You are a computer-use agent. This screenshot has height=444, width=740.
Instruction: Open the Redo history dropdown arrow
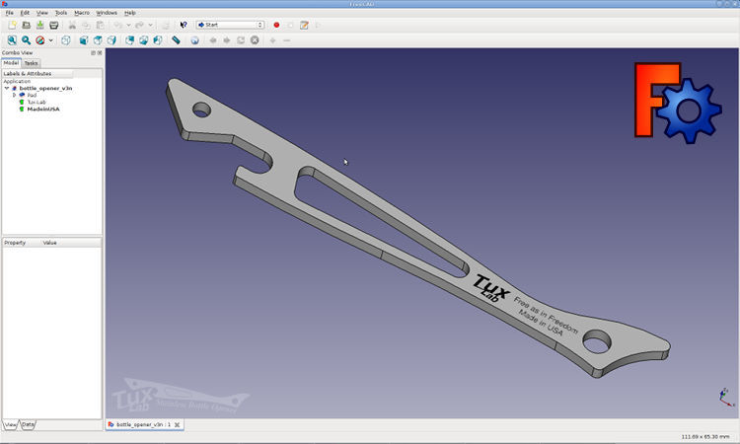point(151,25)
